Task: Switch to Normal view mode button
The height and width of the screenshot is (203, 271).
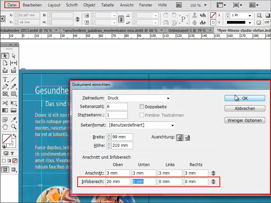Action: [5, 170]
